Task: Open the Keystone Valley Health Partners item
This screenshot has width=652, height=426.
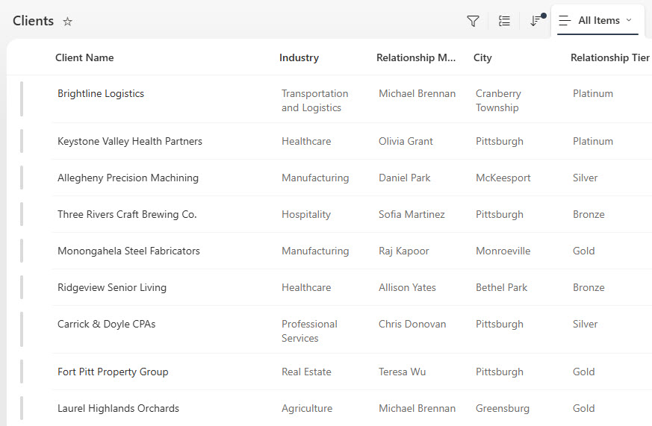Action: [130, 141]
